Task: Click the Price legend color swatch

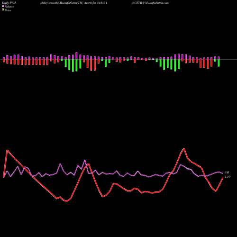Action: [x=3, y=10]
